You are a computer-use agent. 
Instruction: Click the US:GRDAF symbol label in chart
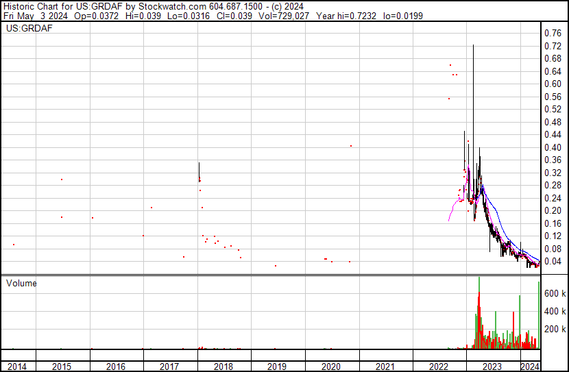pos(29,29)
